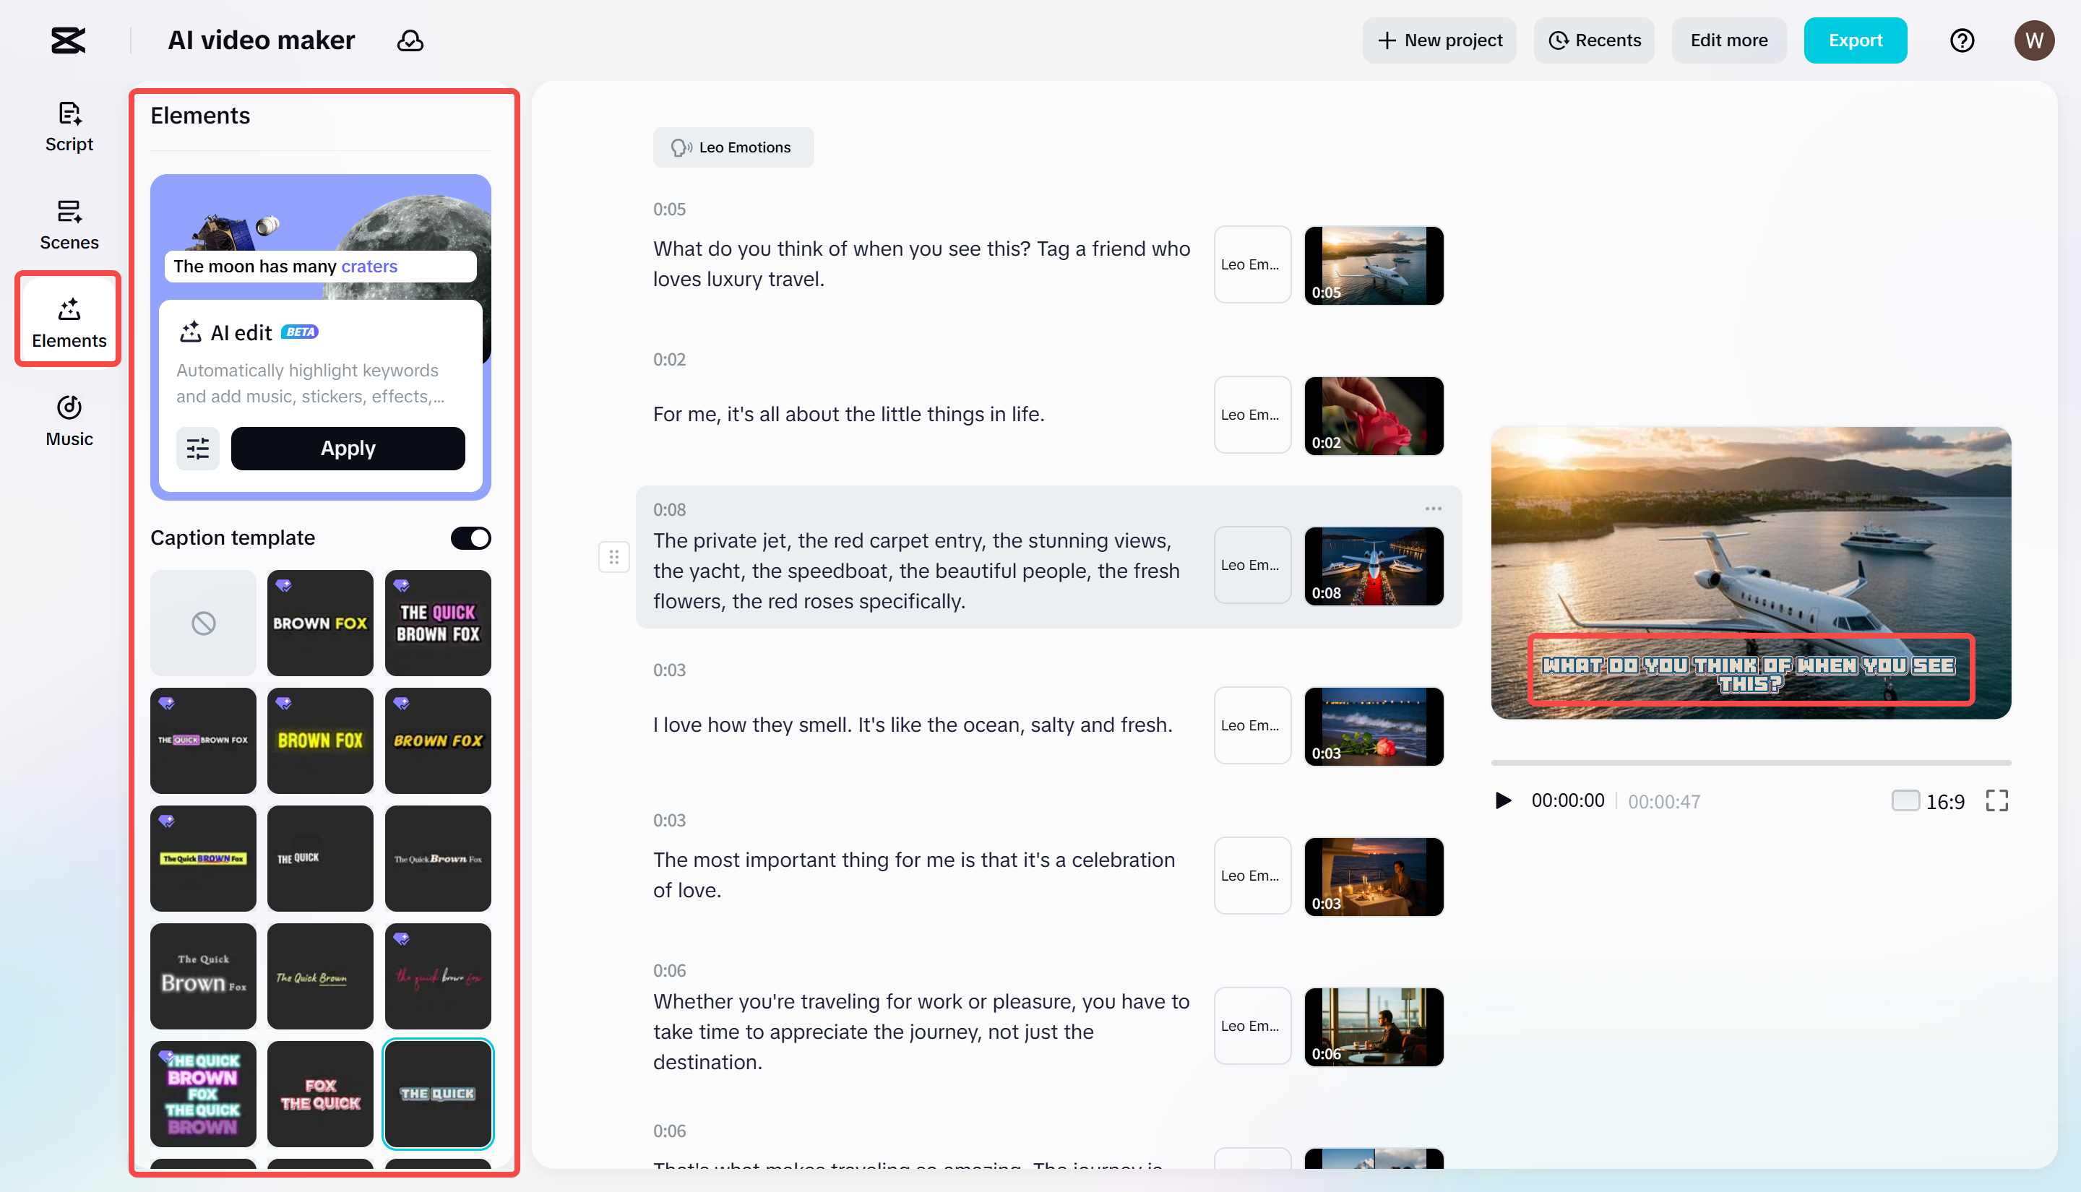Choose the serif Quick Brown Fox small template
Viewport: 2081px width, 1192px height.
point(438,859)
